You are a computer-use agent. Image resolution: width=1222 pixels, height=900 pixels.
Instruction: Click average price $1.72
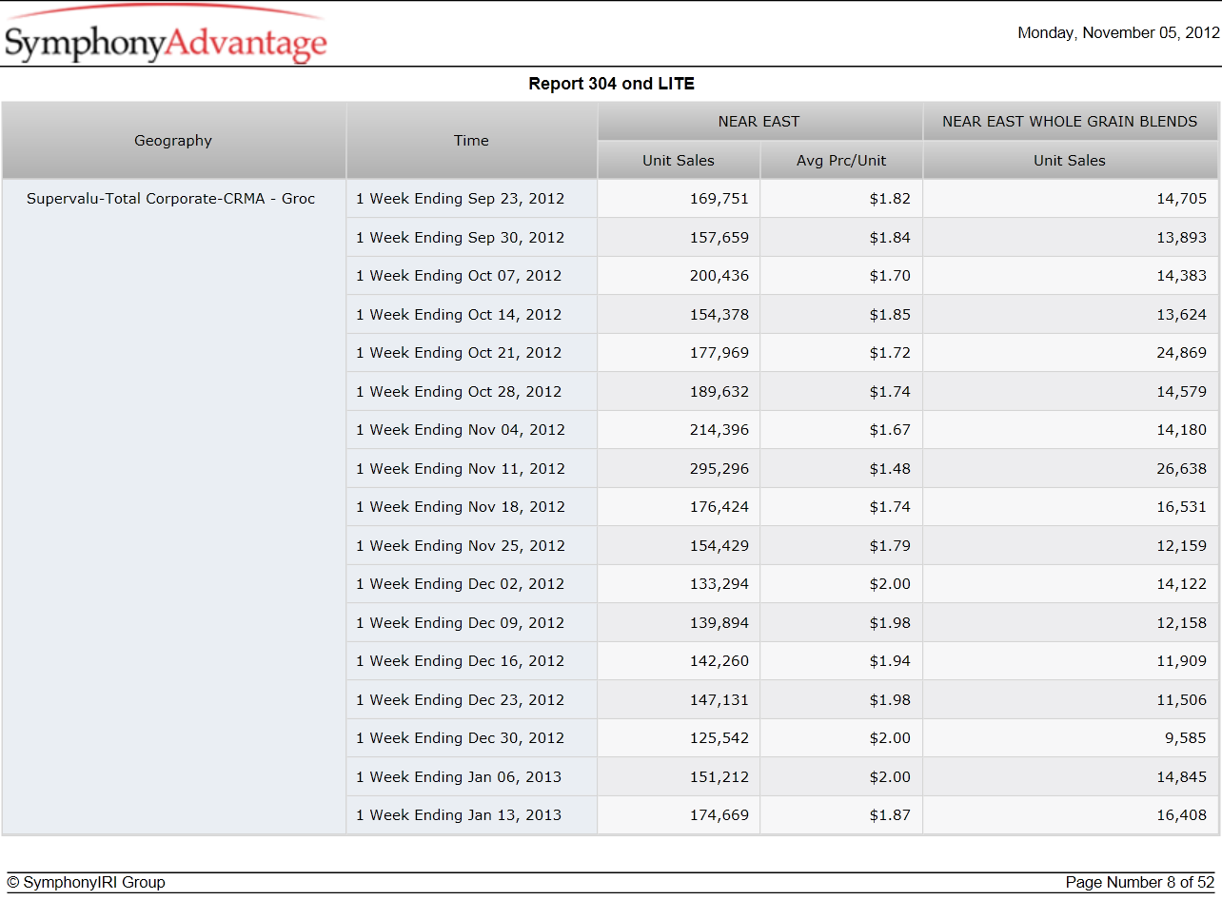pos(890,353)
